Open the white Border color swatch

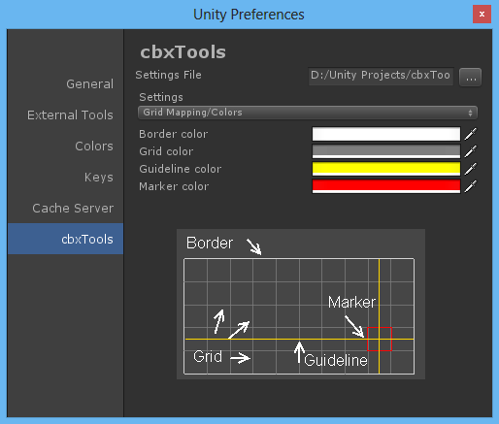[386, 134]
